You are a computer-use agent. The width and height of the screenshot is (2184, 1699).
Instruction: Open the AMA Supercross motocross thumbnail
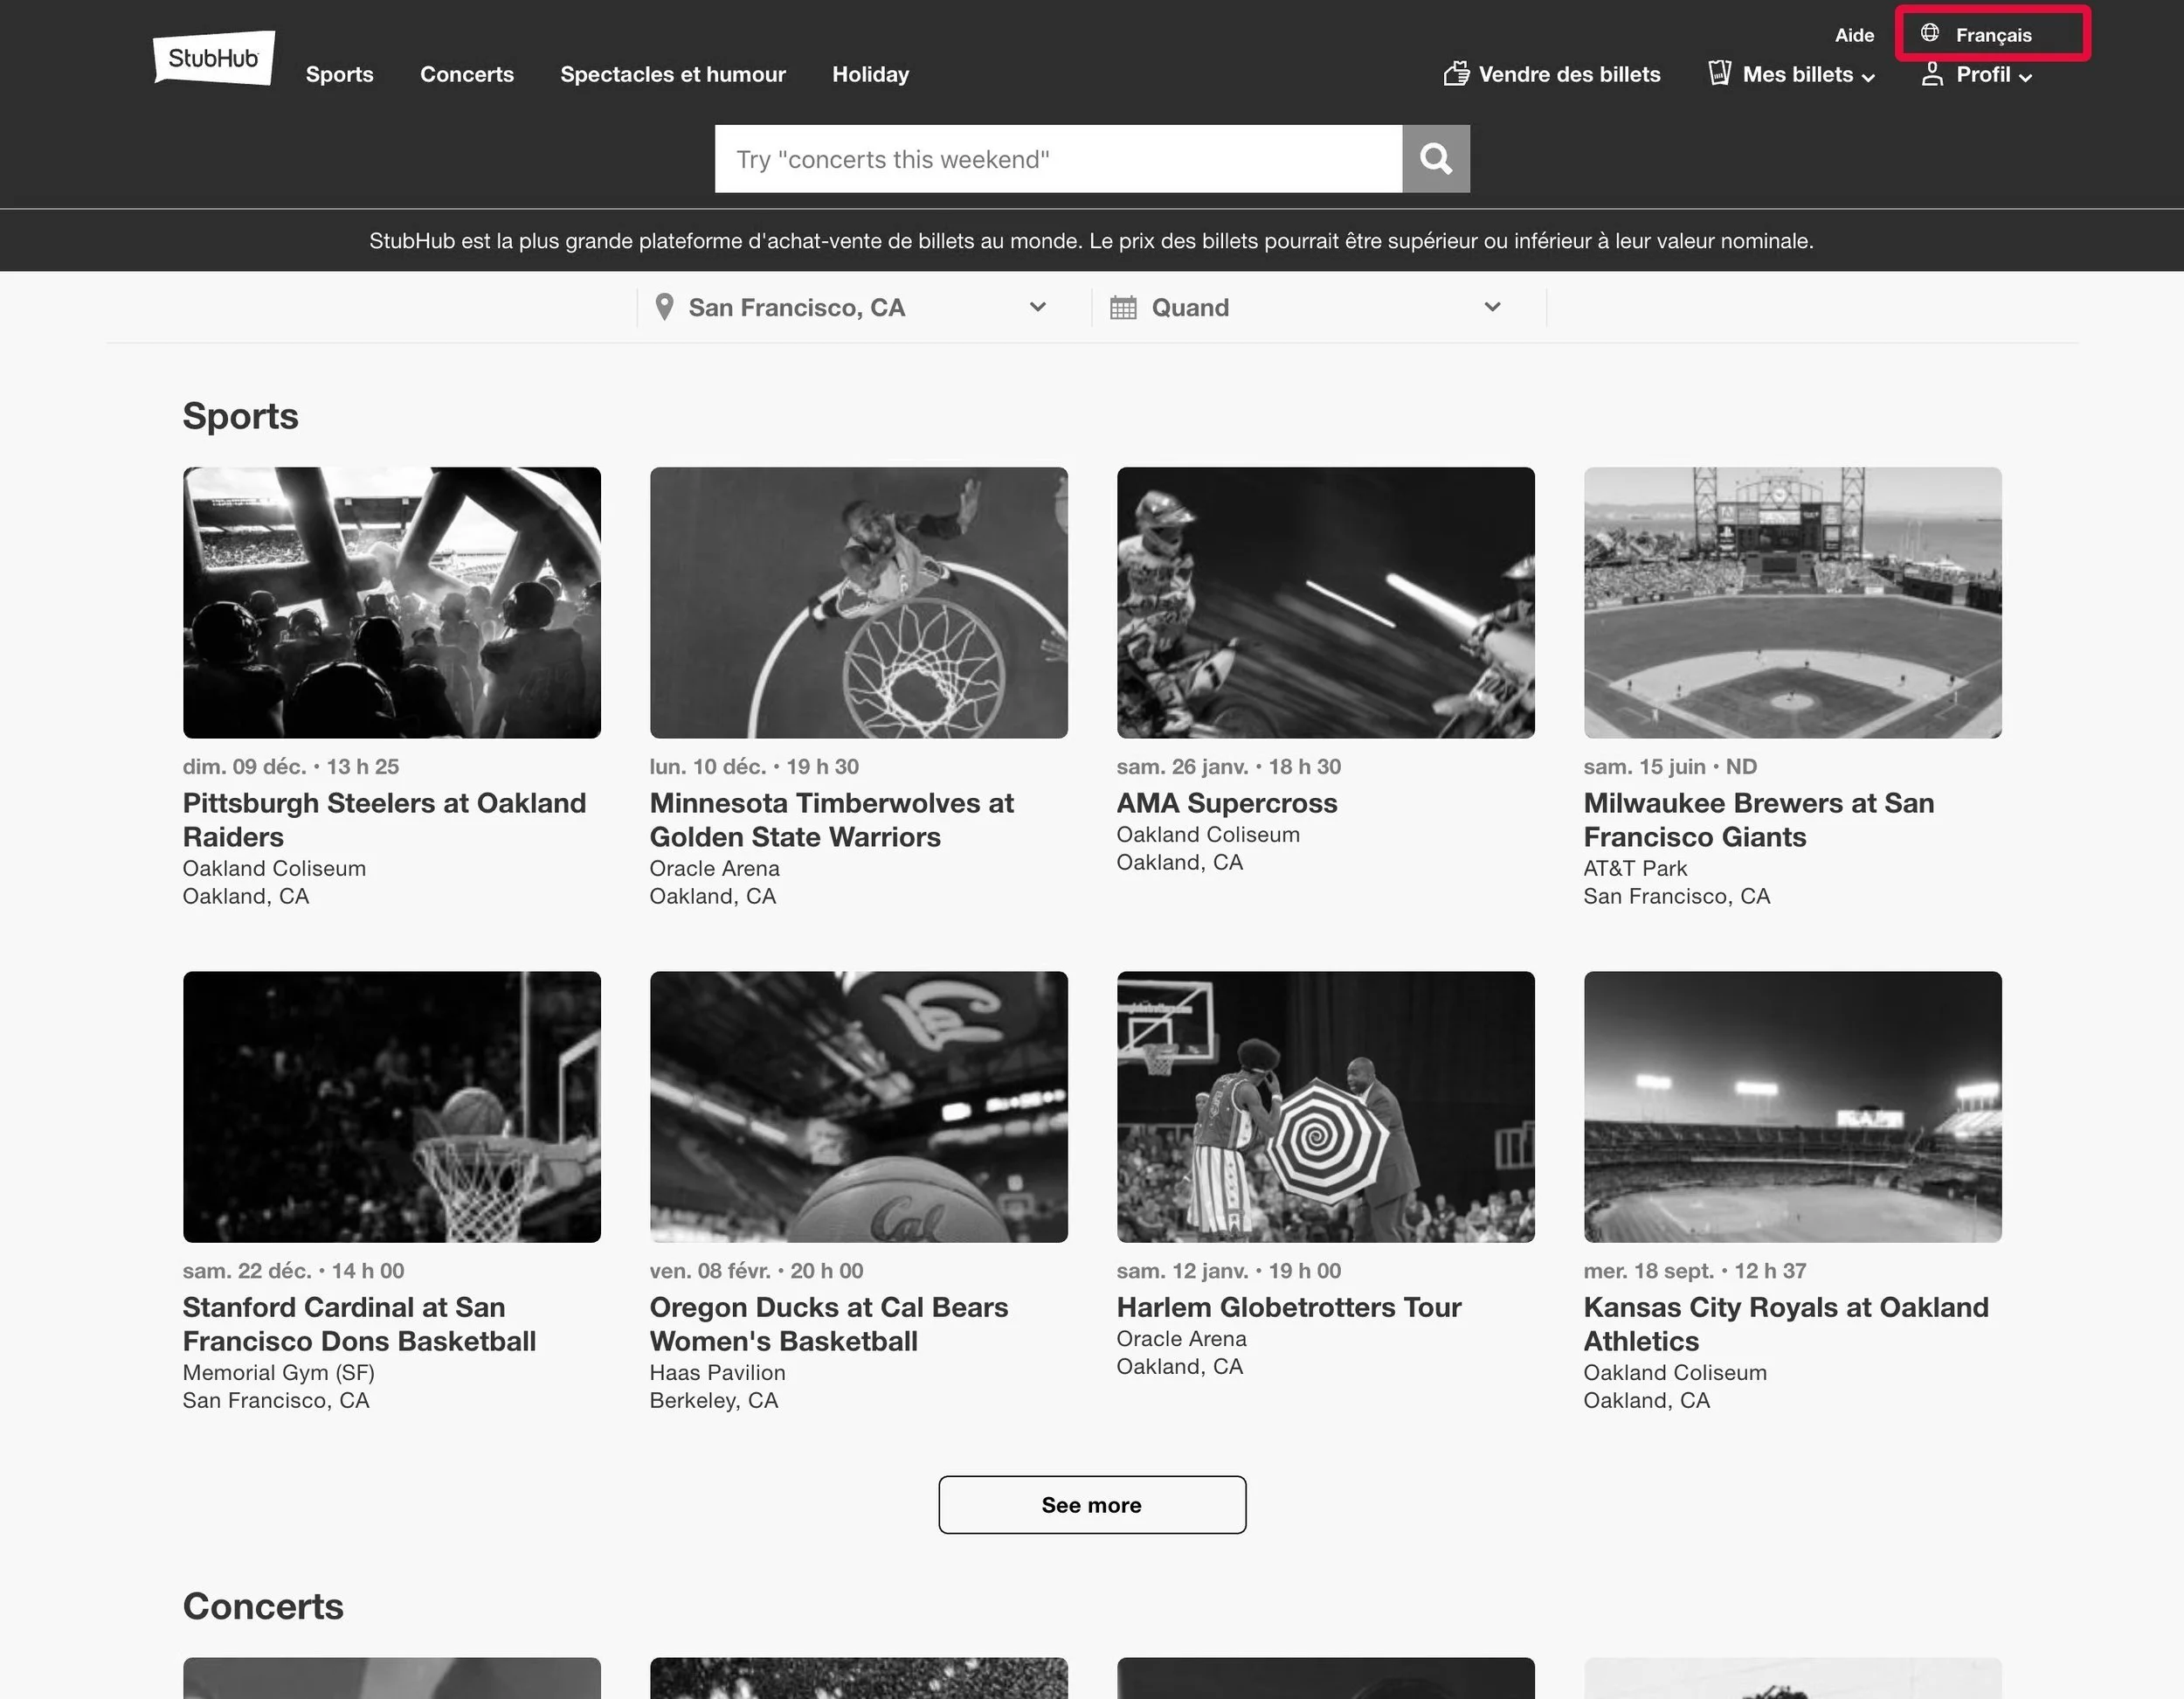click(x=1326, y=602)
